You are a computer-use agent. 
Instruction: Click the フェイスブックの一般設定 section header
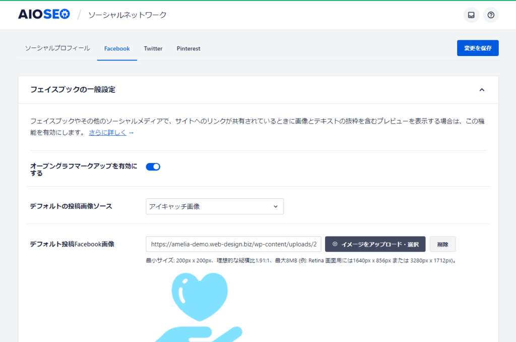pyautogui.click(x=73, y=90)
